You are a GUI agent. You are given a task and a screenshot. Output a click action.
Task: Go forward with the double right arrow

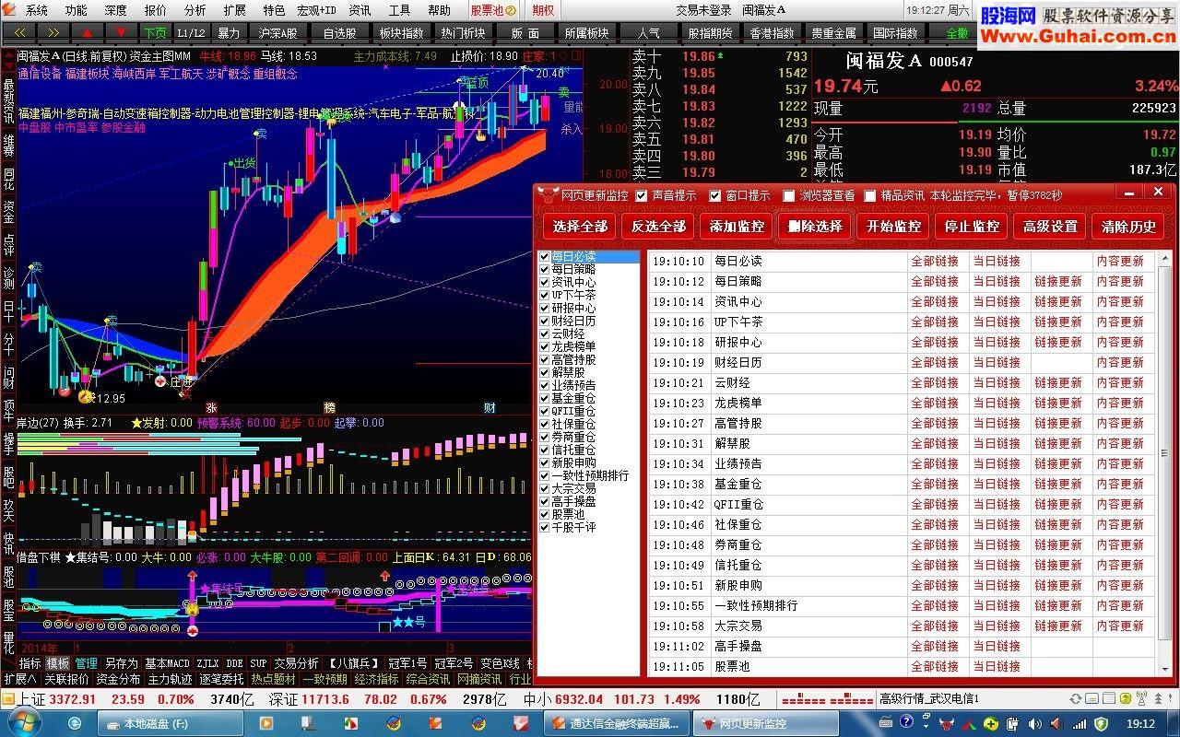tap(53, 32)
